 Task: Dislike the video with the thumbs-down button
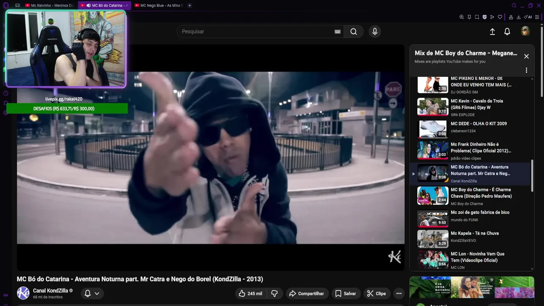(275, 293)
